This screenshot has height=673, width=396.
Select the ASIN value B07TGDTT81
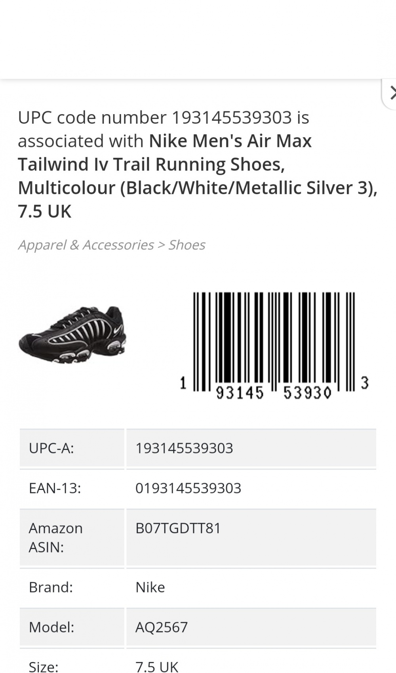179,528
